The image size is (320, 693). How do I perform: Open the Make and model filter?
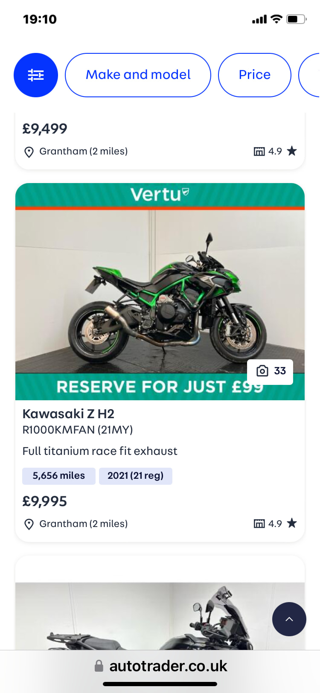pos(138,75)
